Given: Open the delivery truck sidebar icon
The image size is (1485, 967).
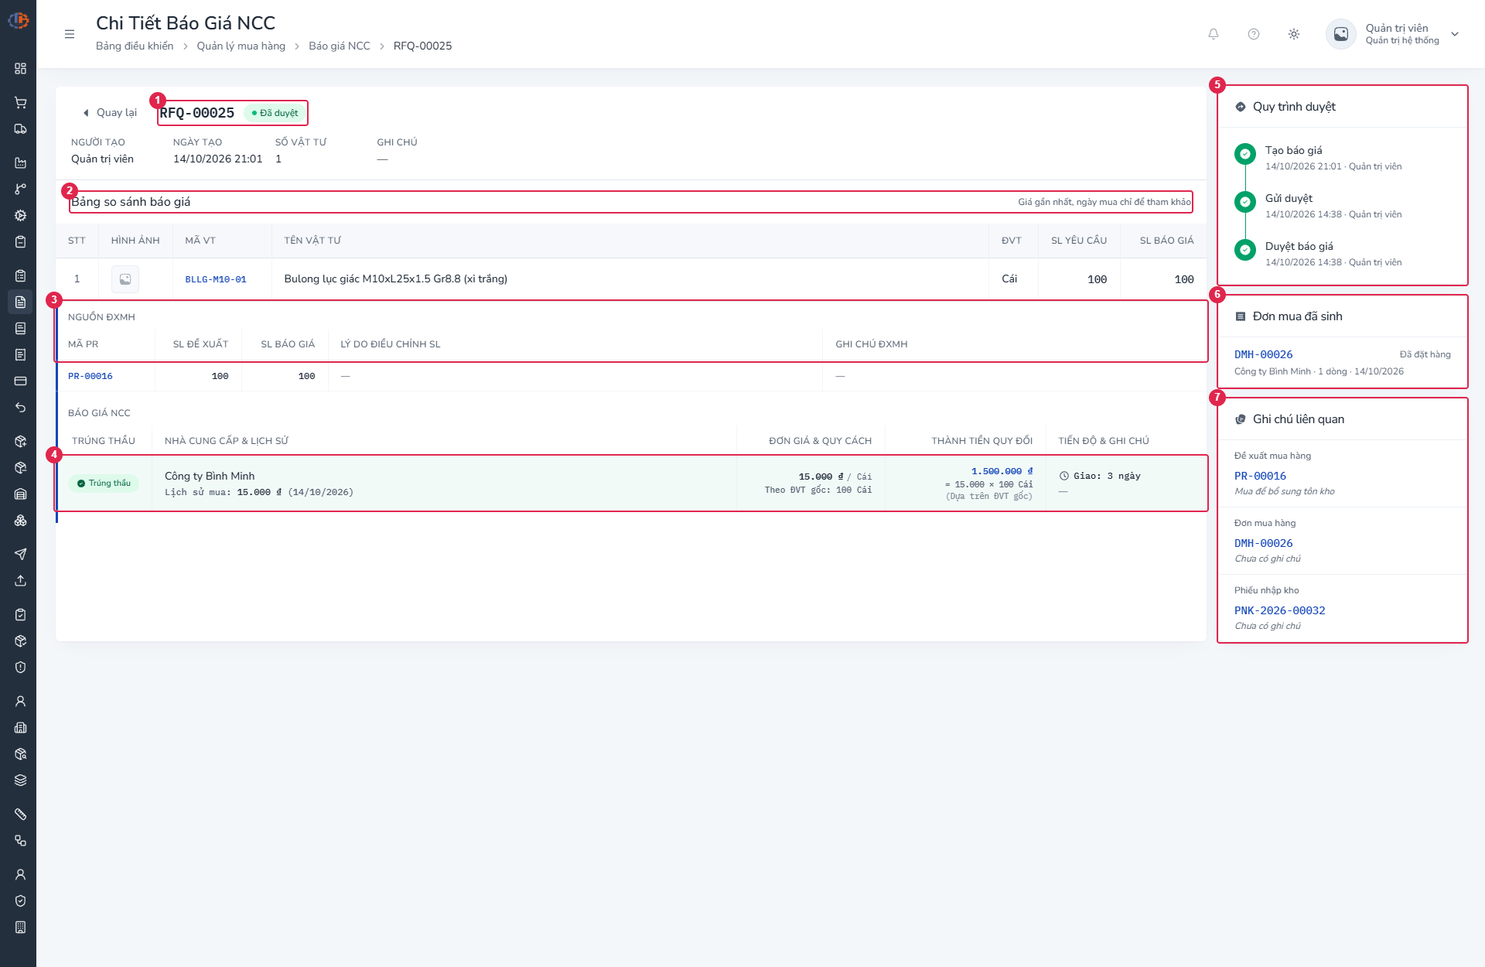Looking at the screenshot, I should [21, 129].
